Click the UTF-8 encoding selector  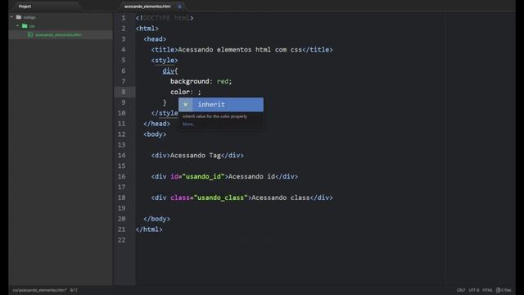tap(474, 290)
